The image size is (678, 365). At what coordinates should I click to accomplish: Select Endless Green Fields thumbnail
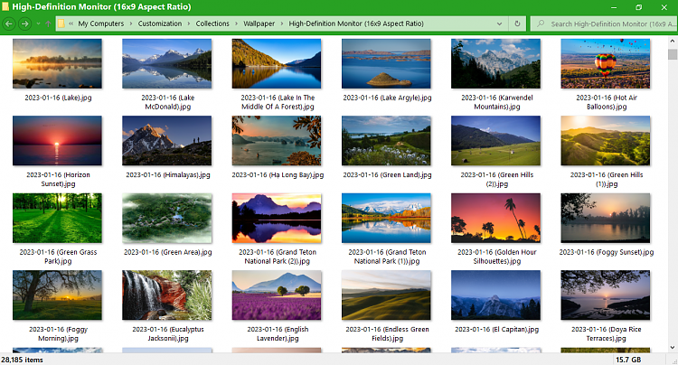coord(386,295)
